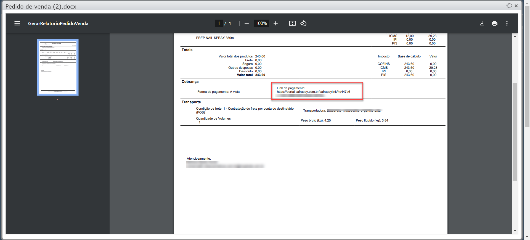
Task: Click the zoom out minus button
Action: [x=247, y=23]
